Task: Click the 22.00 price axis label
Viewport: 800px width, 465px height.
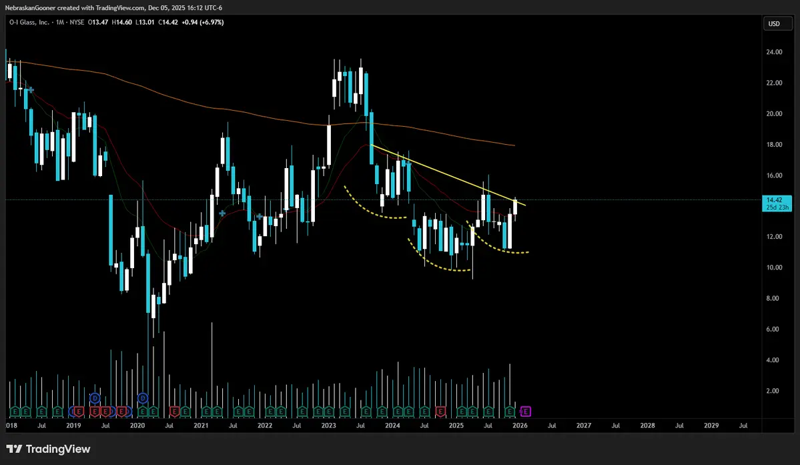Action: tap(774, 83)
